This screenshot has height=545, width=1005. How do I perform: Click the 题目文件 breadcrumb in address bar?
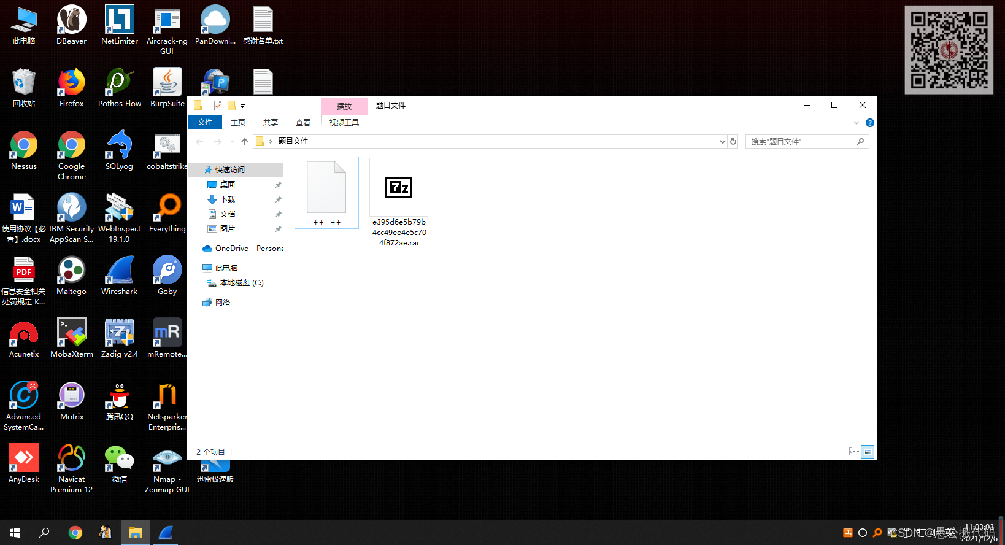pyautogui.click(x=293, y=141)
